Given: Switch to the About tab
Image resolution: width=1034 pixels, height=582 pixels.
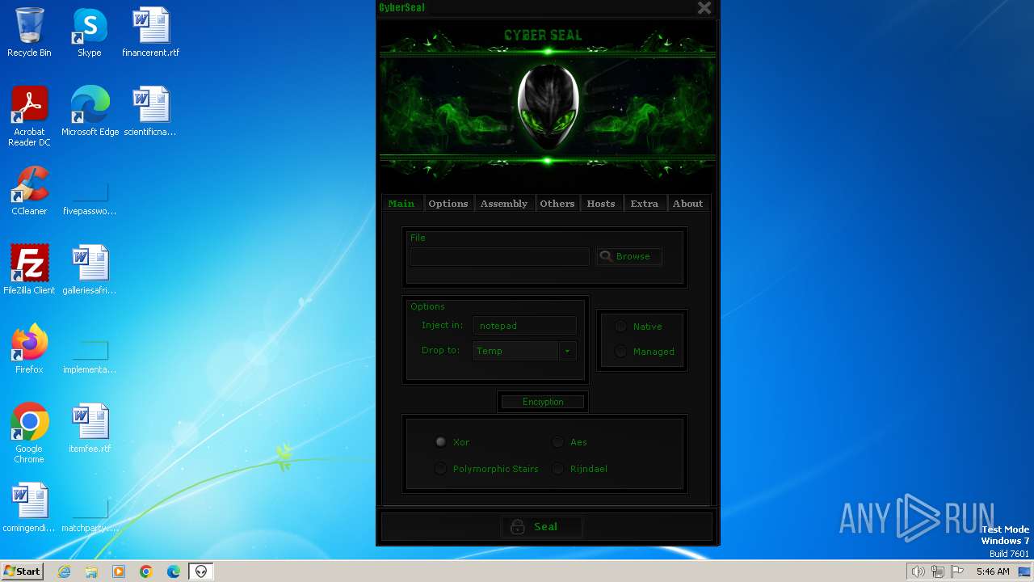Looking at the screenshot, I should [688, 204].
